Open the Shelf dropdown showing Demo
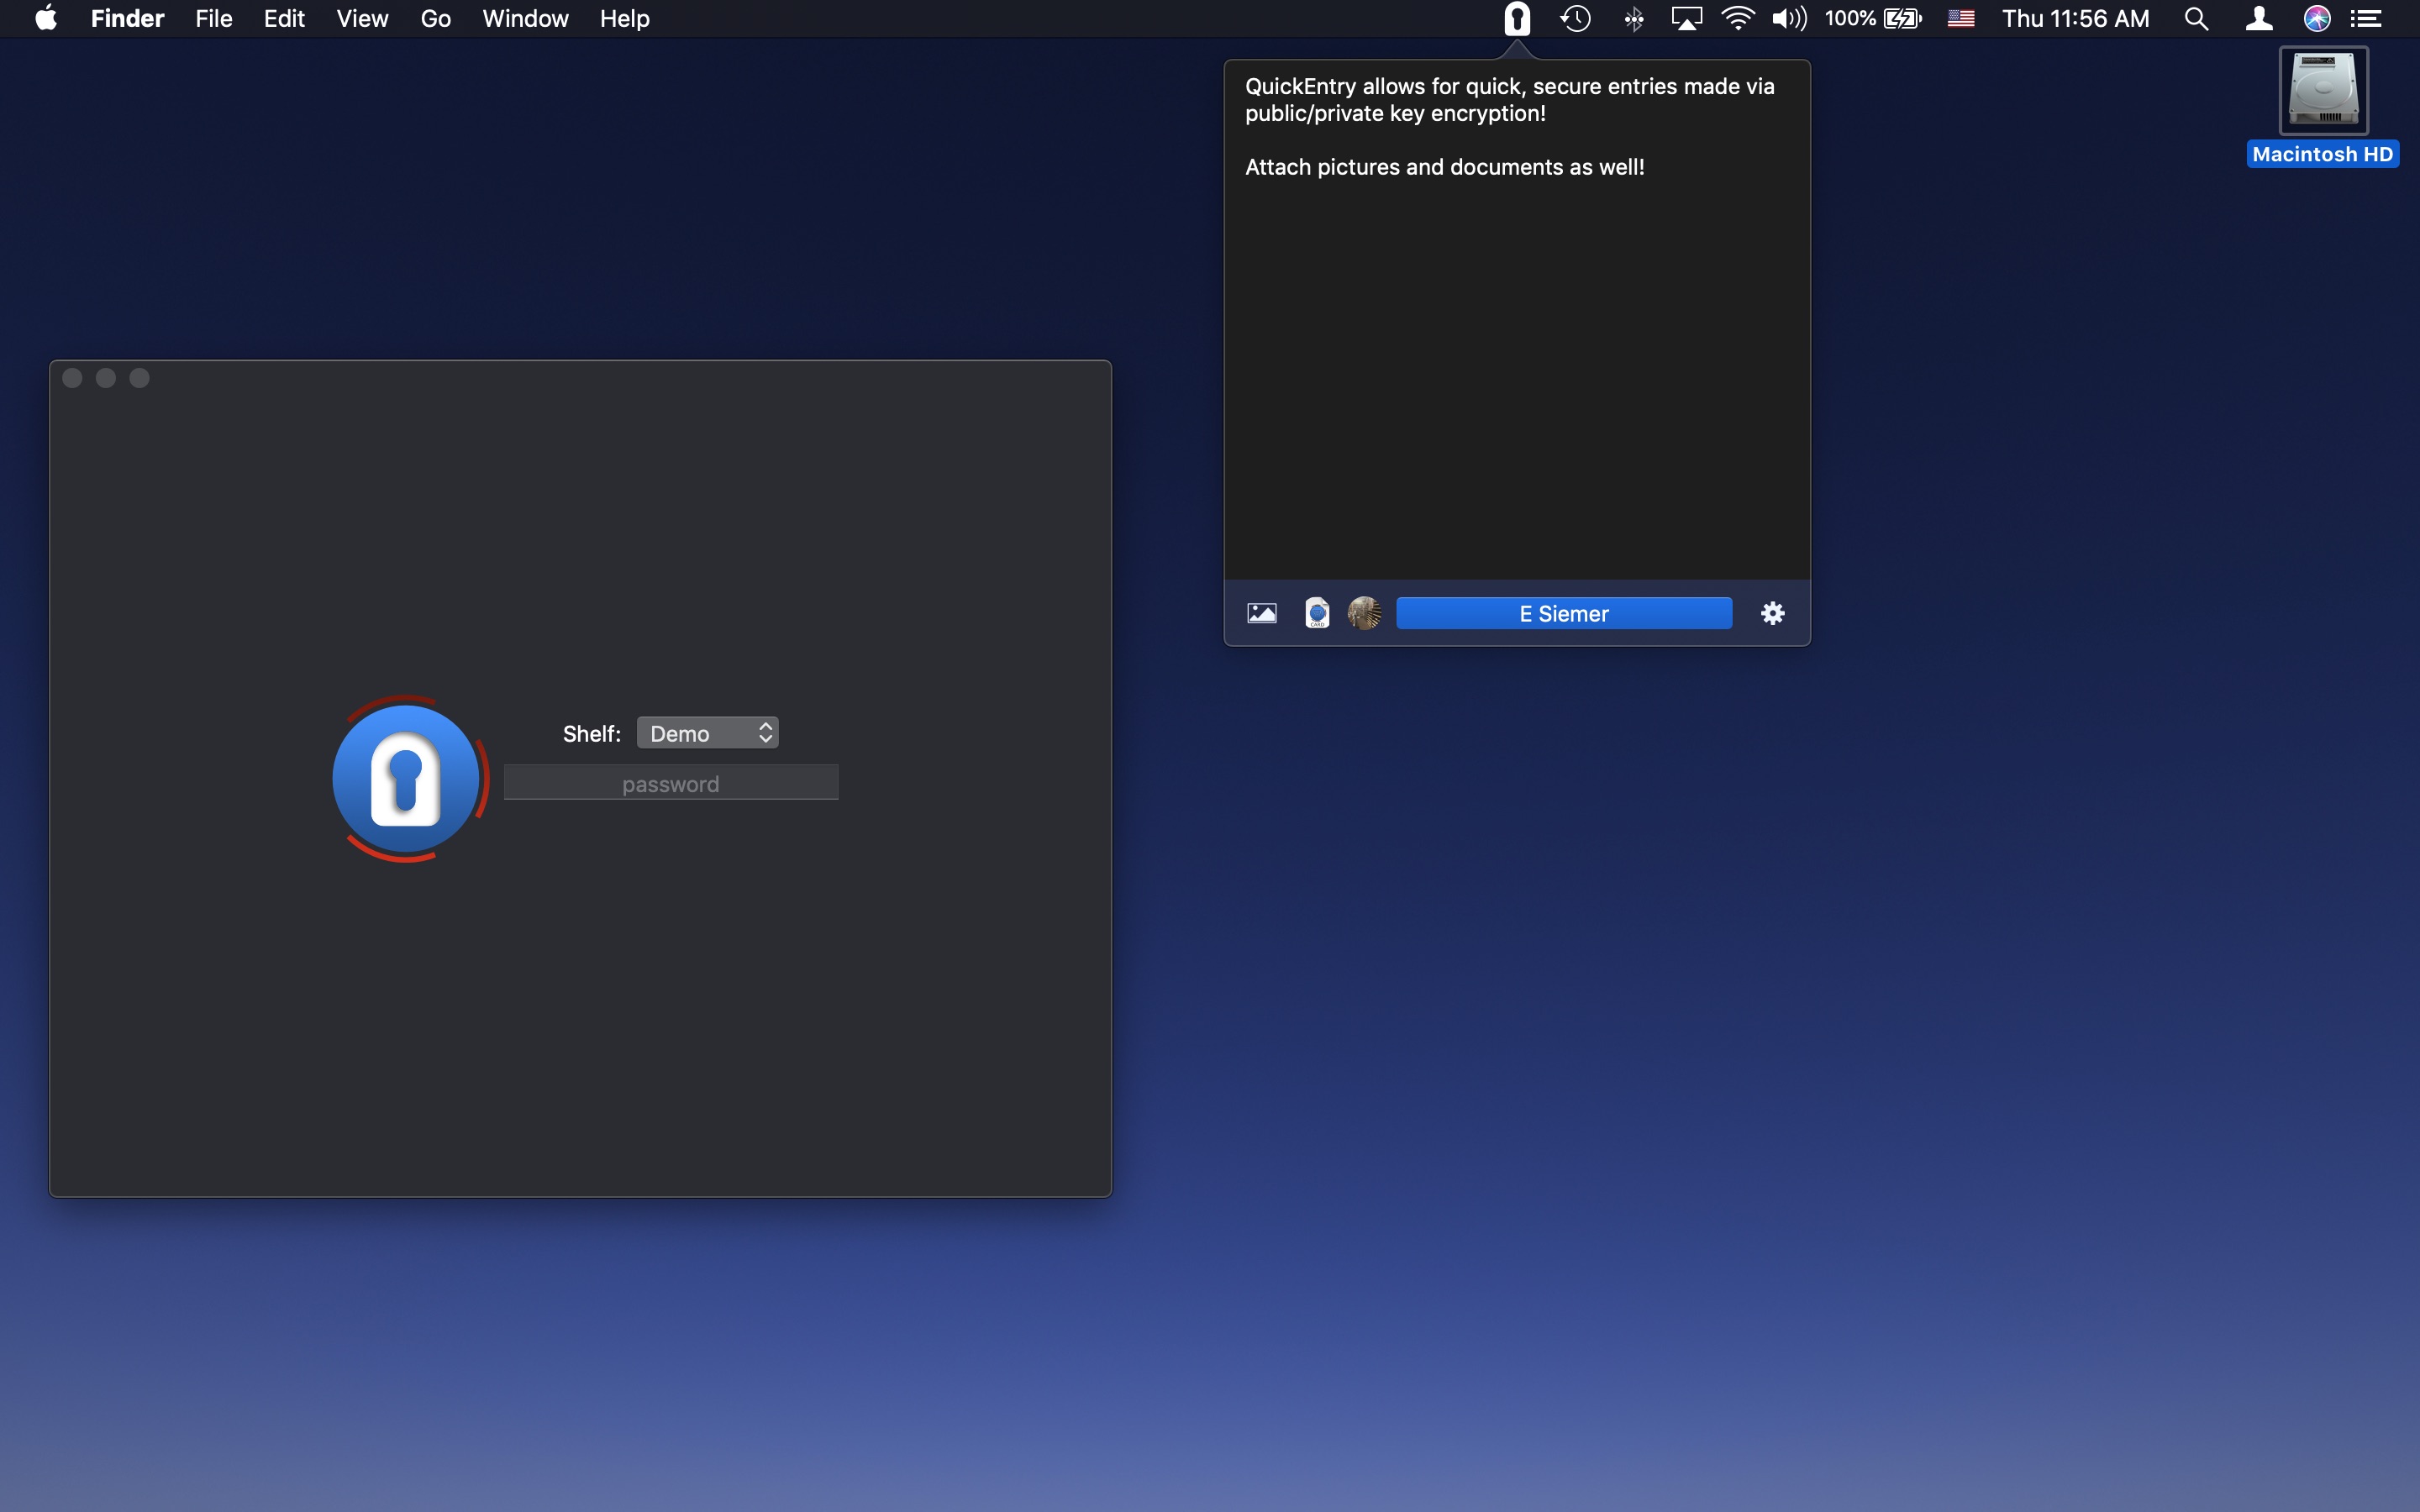This screenshot has width=2420, height=1512. 708,733
